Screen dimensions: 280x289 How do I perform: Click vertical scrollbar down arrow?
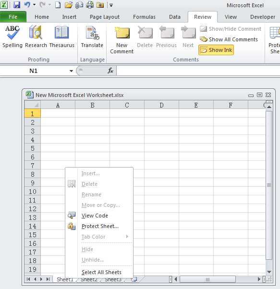(269, 272)
